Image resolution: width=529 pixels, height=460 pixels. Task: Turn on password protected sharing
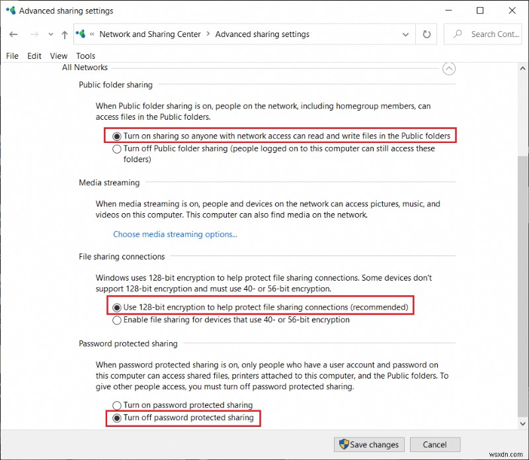tap(117, 404)
